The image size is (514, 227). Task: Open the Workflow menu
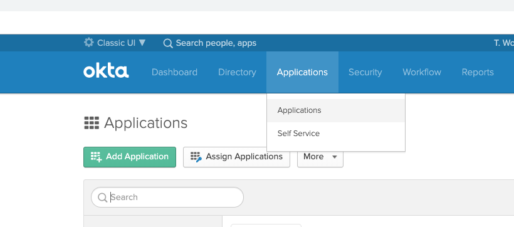[x=422, y=72]
